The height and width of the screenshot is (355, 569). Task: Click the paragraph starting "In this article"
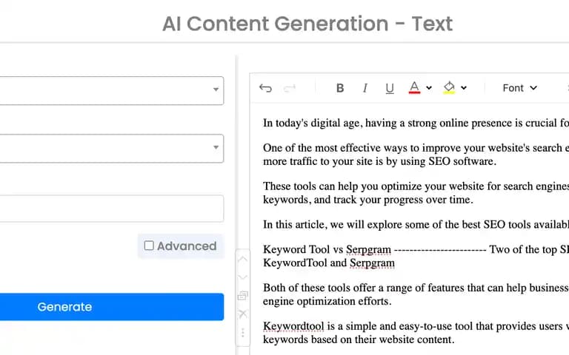[x=416, y=225]
